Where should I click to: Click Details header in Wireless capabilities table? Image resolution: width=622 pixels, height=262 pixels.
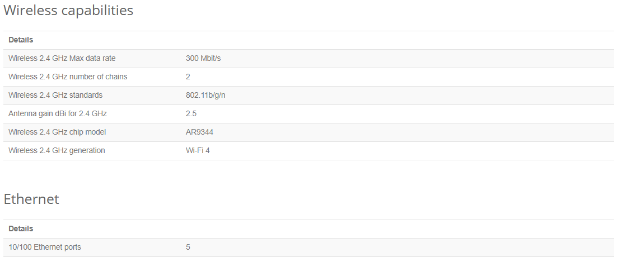pos(21,40)
